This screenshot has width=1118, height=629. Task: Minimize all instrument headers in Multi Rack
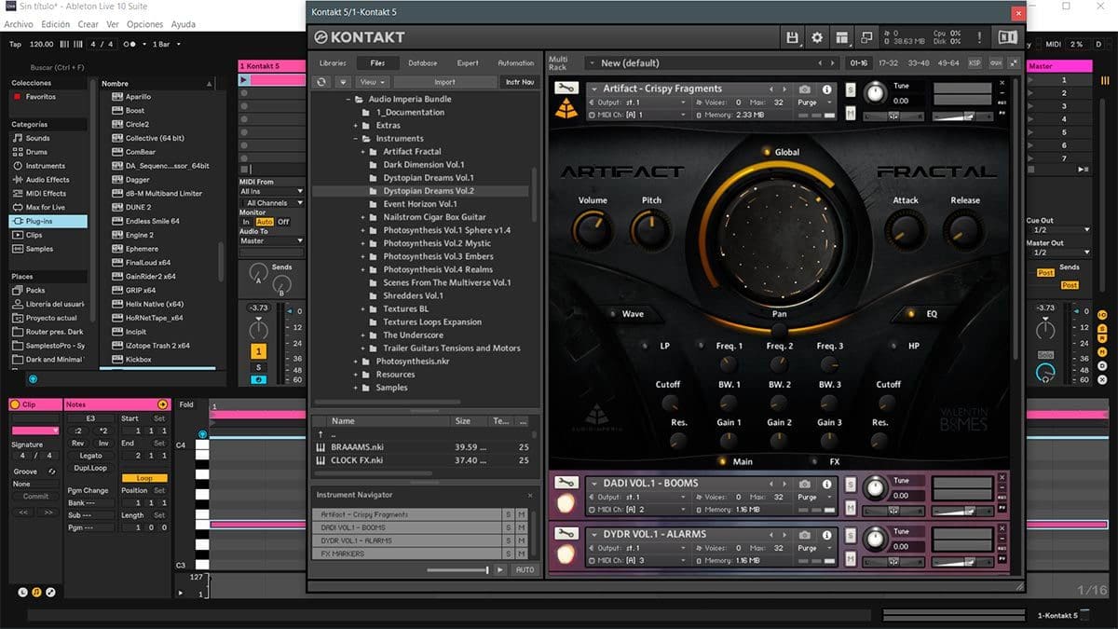pos(1012,63)
